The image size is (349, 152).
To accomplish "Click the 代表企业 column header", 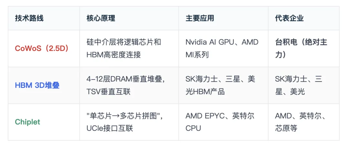I will (289, 18).
